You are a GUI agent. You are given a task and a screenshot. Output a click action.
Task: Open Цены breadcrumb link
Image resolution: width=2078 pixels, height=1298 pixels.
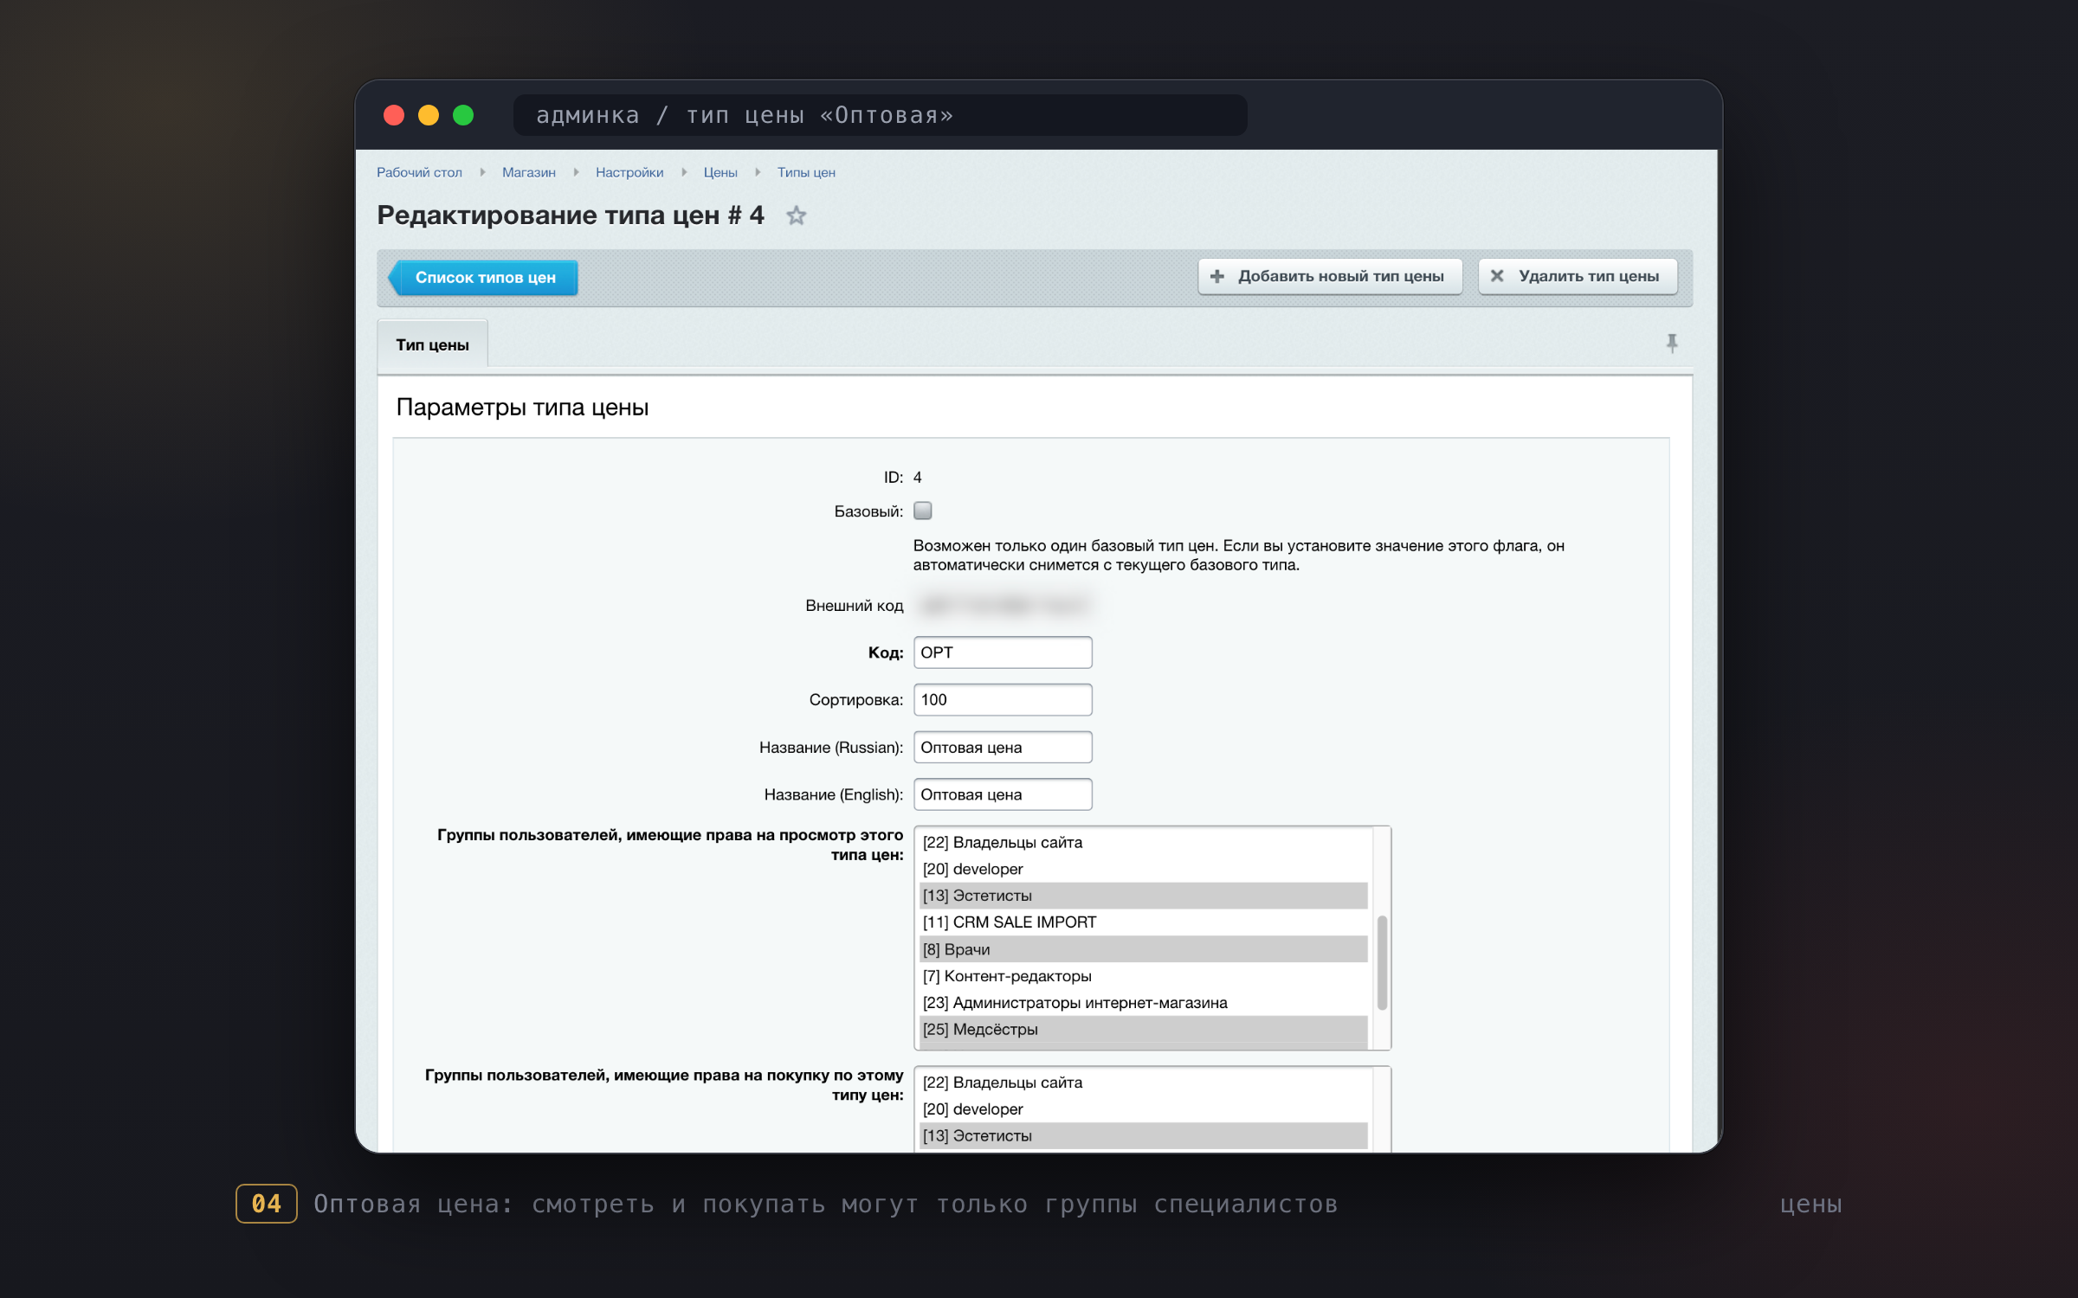pos(720,172)
